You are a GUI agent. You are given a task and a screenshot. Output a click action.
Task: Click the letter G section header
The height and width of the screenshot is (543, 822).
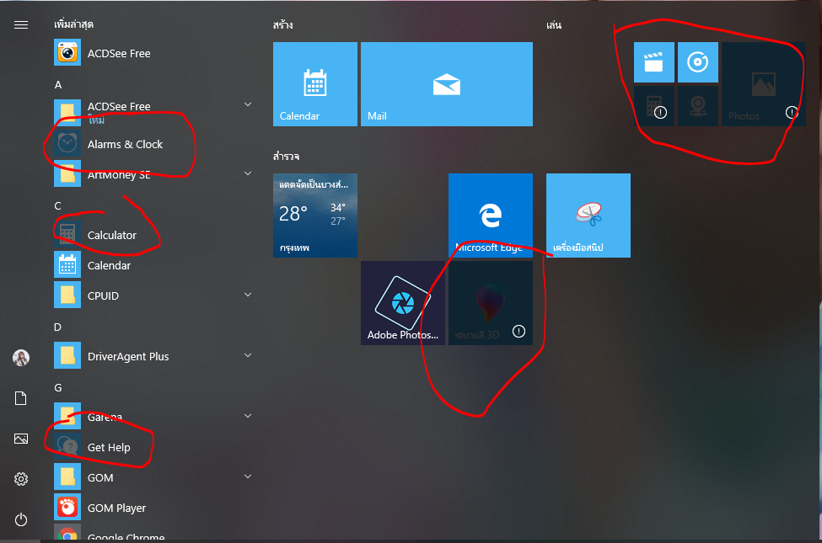click(57, 387)
